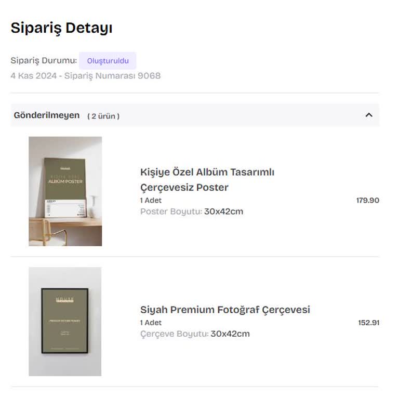Click the word Çerçevesiz Poster in title
The height and width of the screenshot is (399, 399).
184,188
